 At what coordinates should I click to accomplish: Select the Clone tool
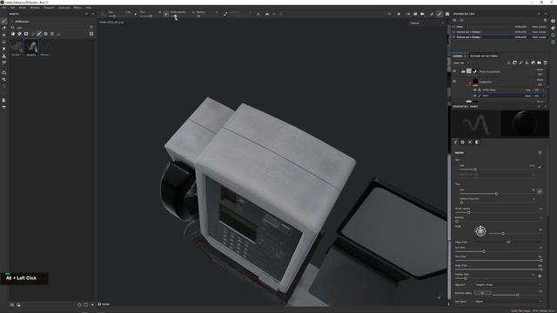coord(3,56)
